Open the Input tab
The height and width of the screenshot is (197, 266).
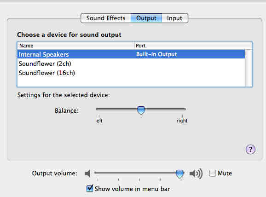click(x=175, y=18)
